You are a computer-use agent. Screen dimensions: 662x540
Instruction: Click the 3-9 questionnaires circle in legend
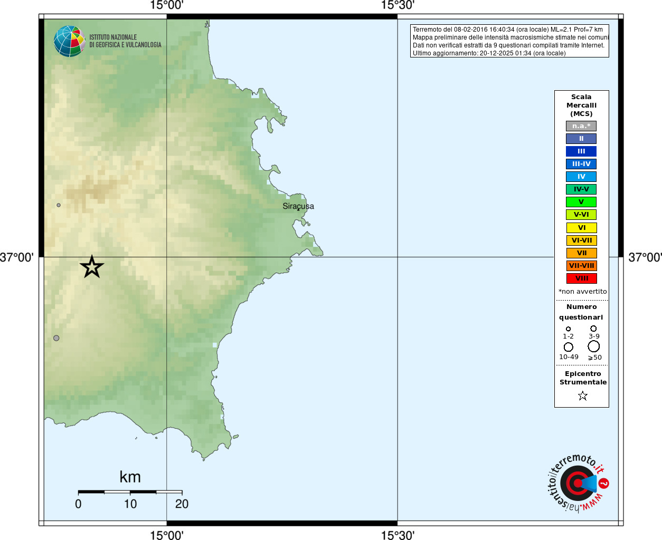(x=593, y=329)
